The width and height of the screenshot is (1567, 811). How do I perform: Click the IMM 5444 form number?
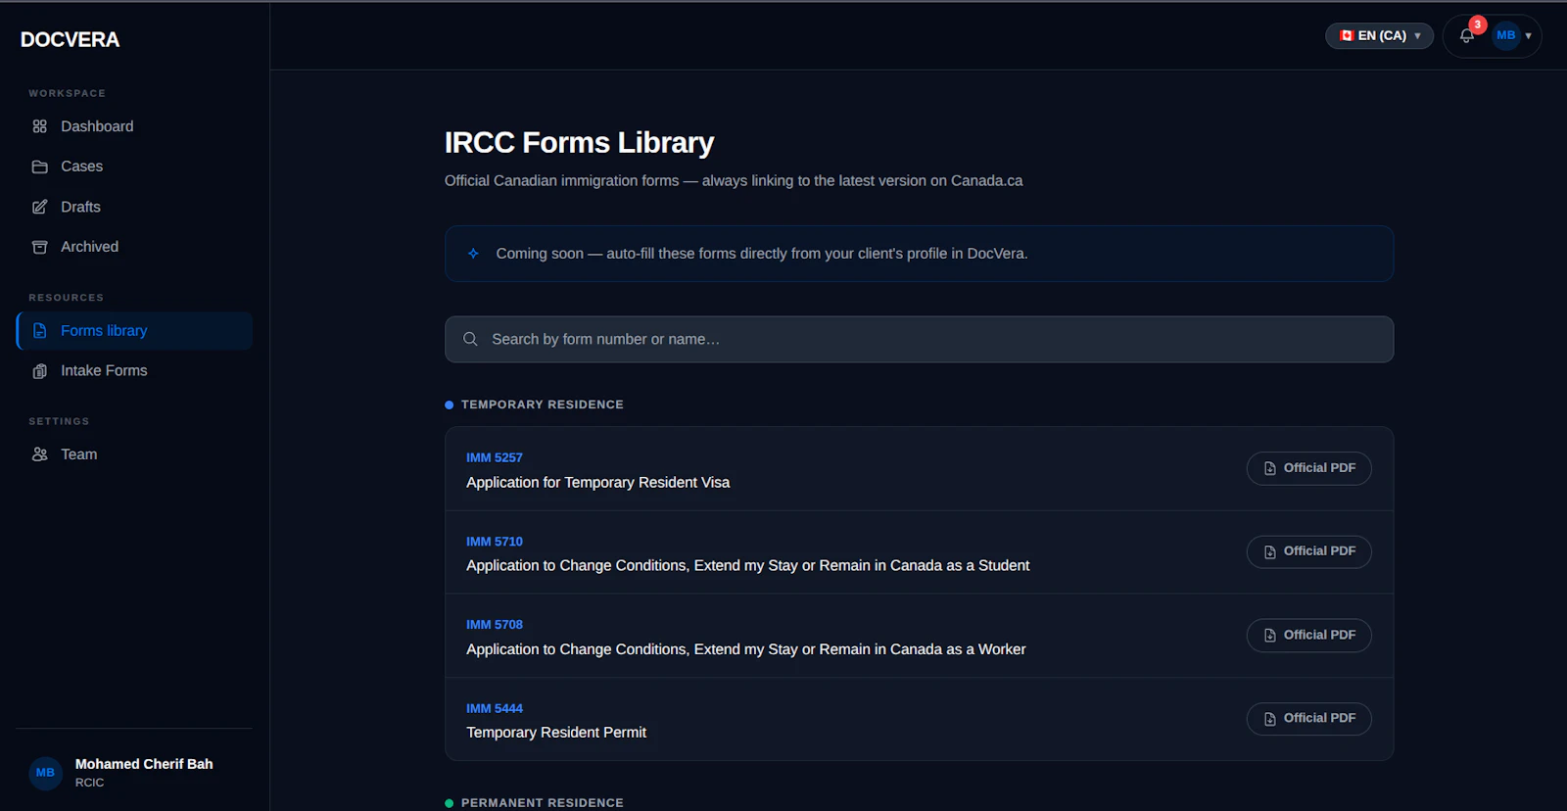point(495,708)
